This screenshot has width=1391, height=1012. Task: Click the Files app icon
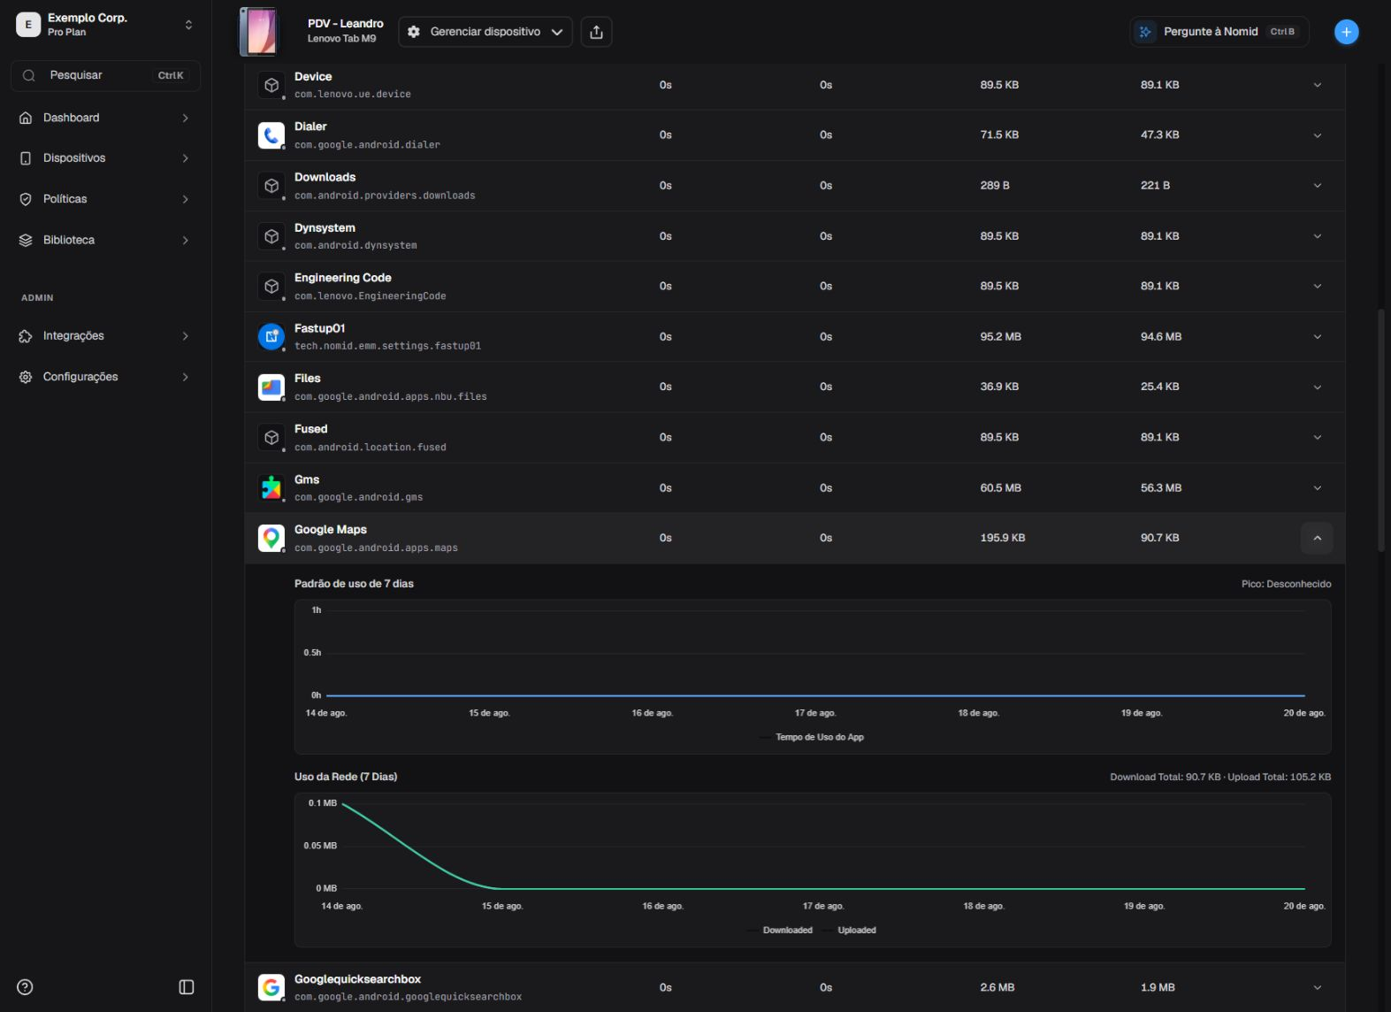coord(271,387)
